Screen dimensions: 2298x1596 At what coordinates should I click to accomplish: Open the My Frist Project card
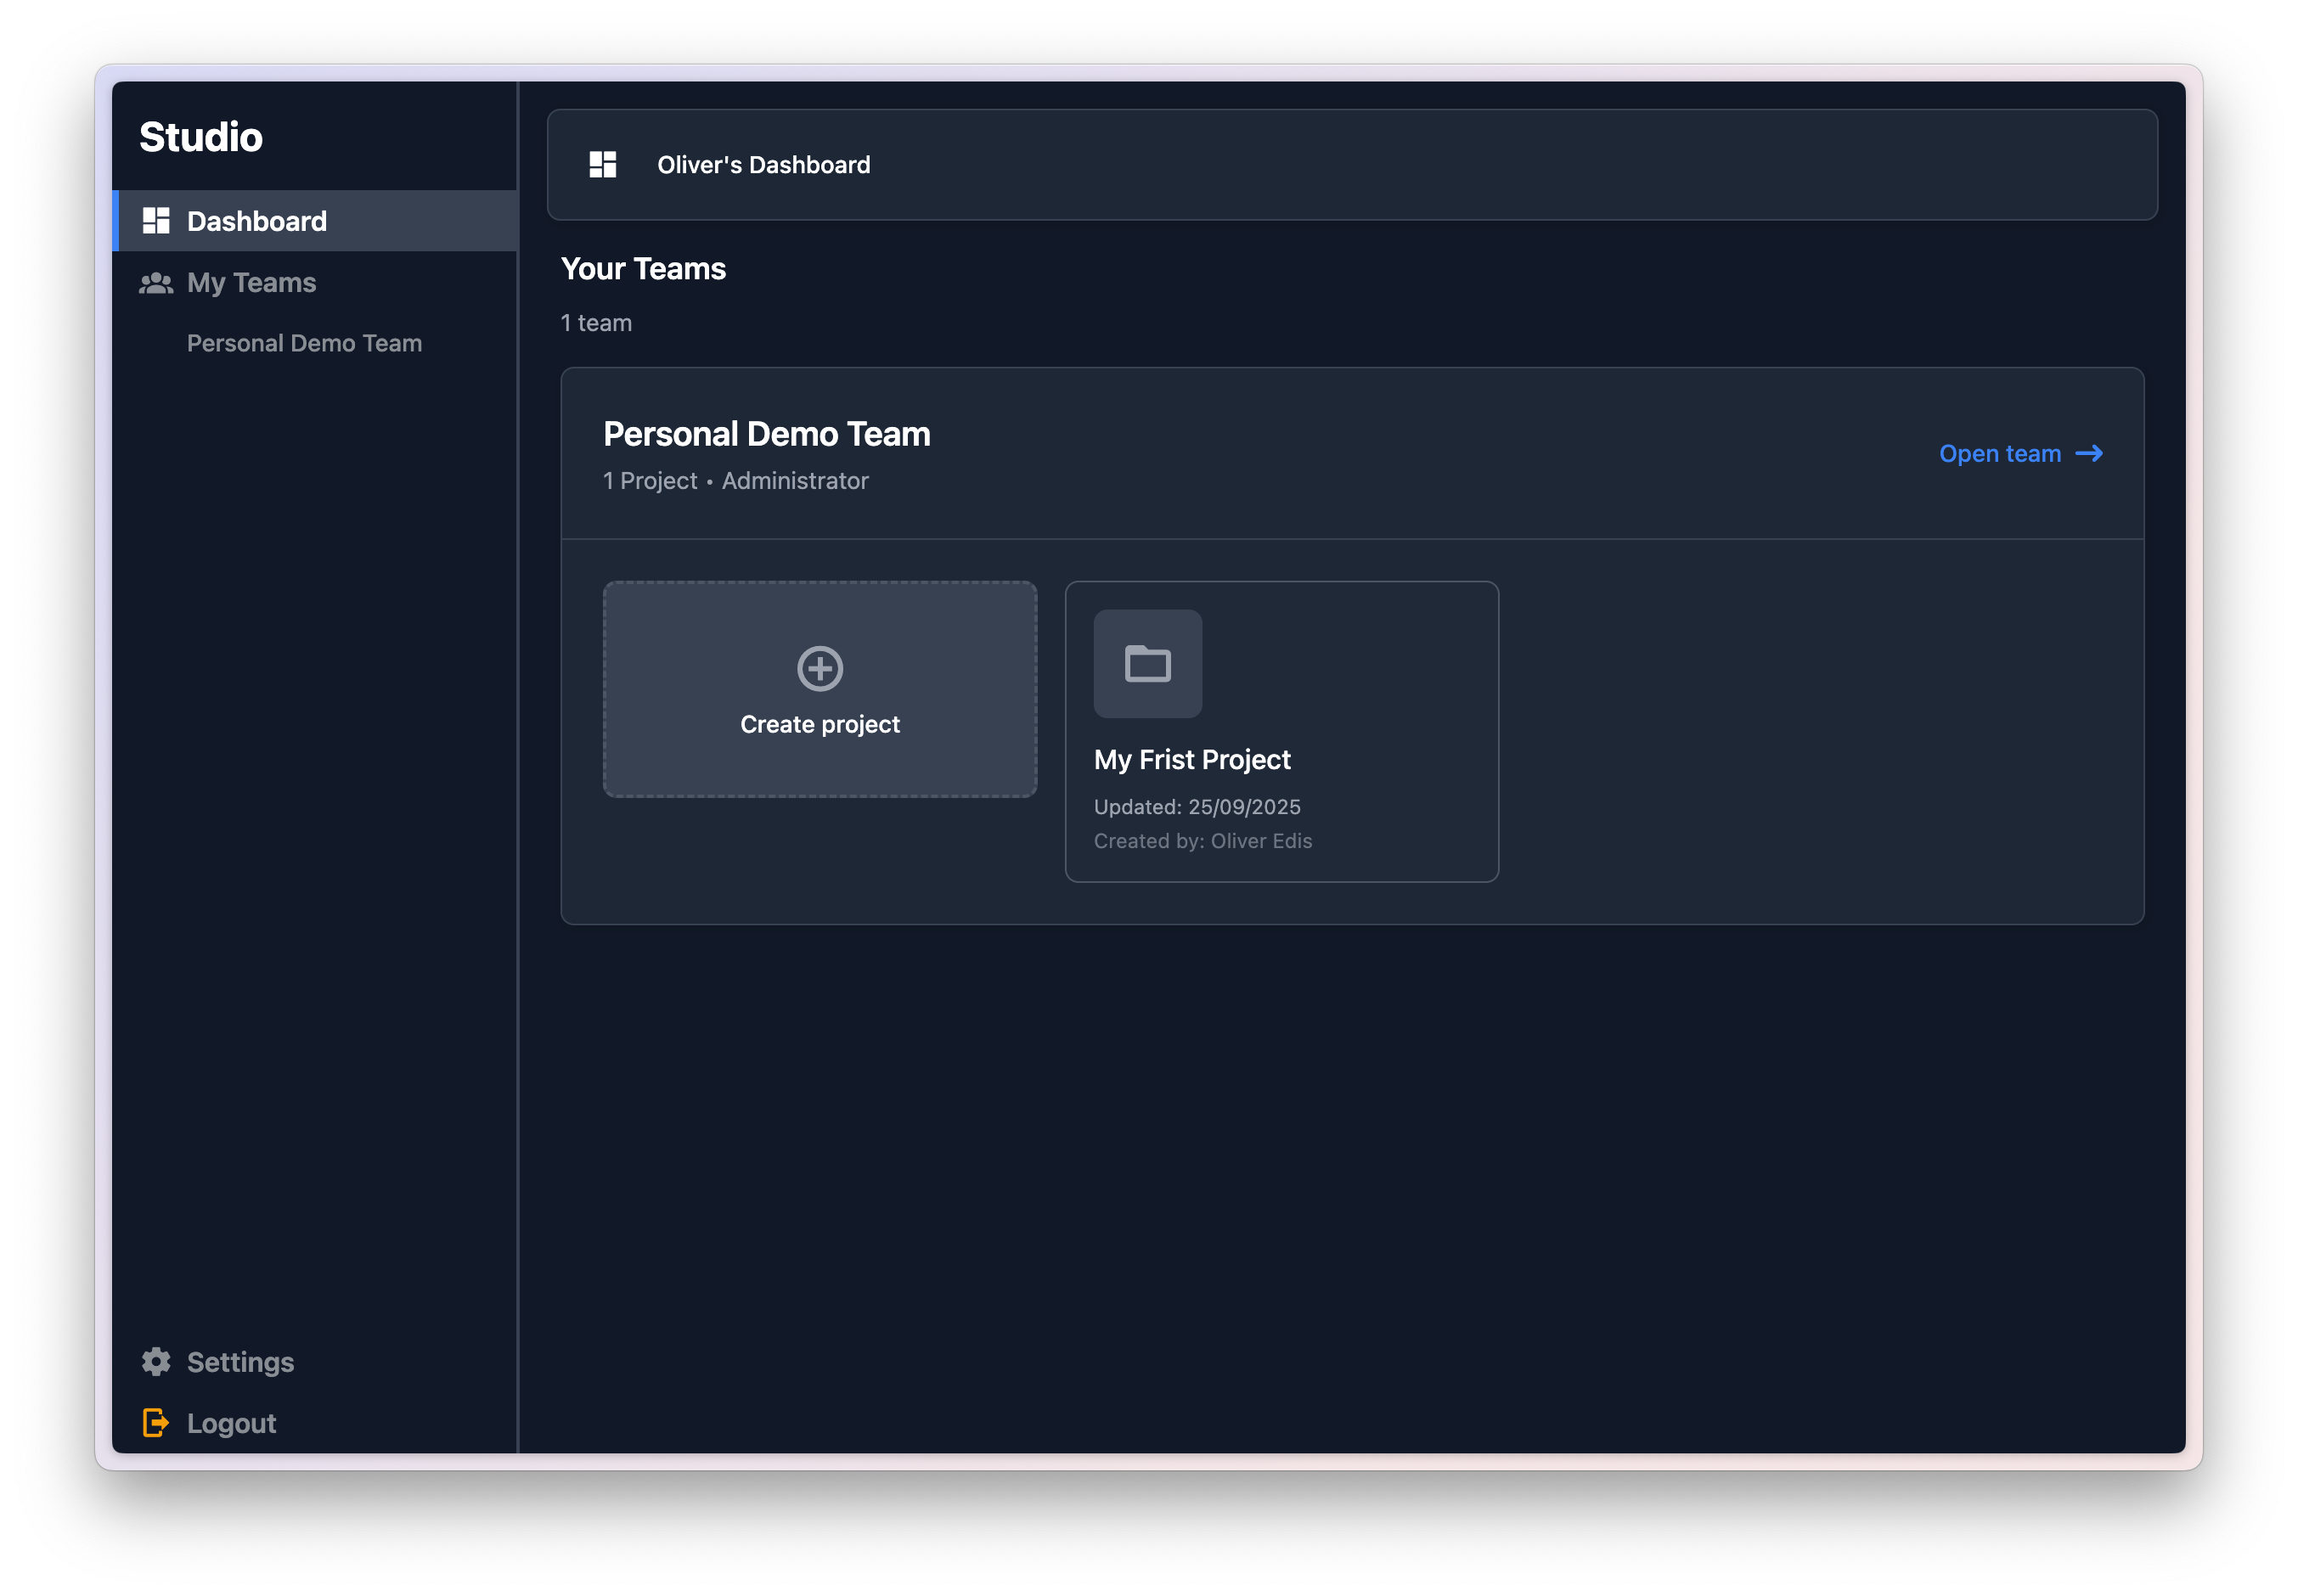(1281, 731)
